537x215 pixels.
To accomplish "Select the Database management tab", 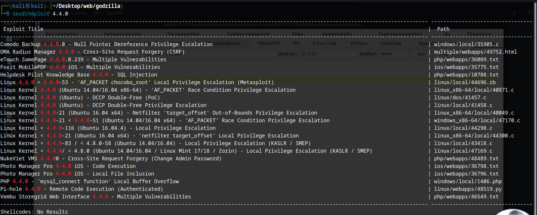I will (248, 34).
